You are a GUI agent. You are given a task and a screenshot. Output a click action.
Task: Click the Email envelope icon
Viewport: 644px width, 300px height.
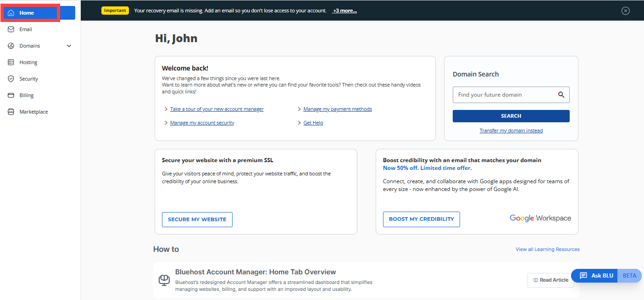tap(11, 29)
